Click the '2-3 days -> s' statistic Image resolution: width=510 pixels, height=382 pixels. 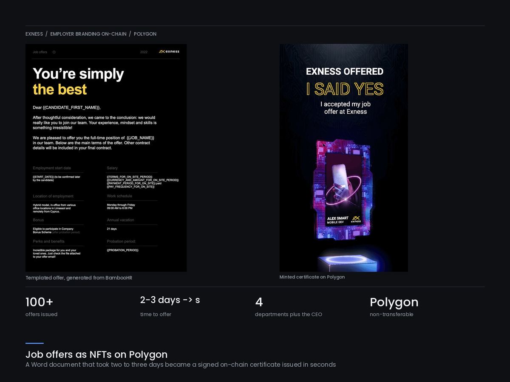point(170,300)
